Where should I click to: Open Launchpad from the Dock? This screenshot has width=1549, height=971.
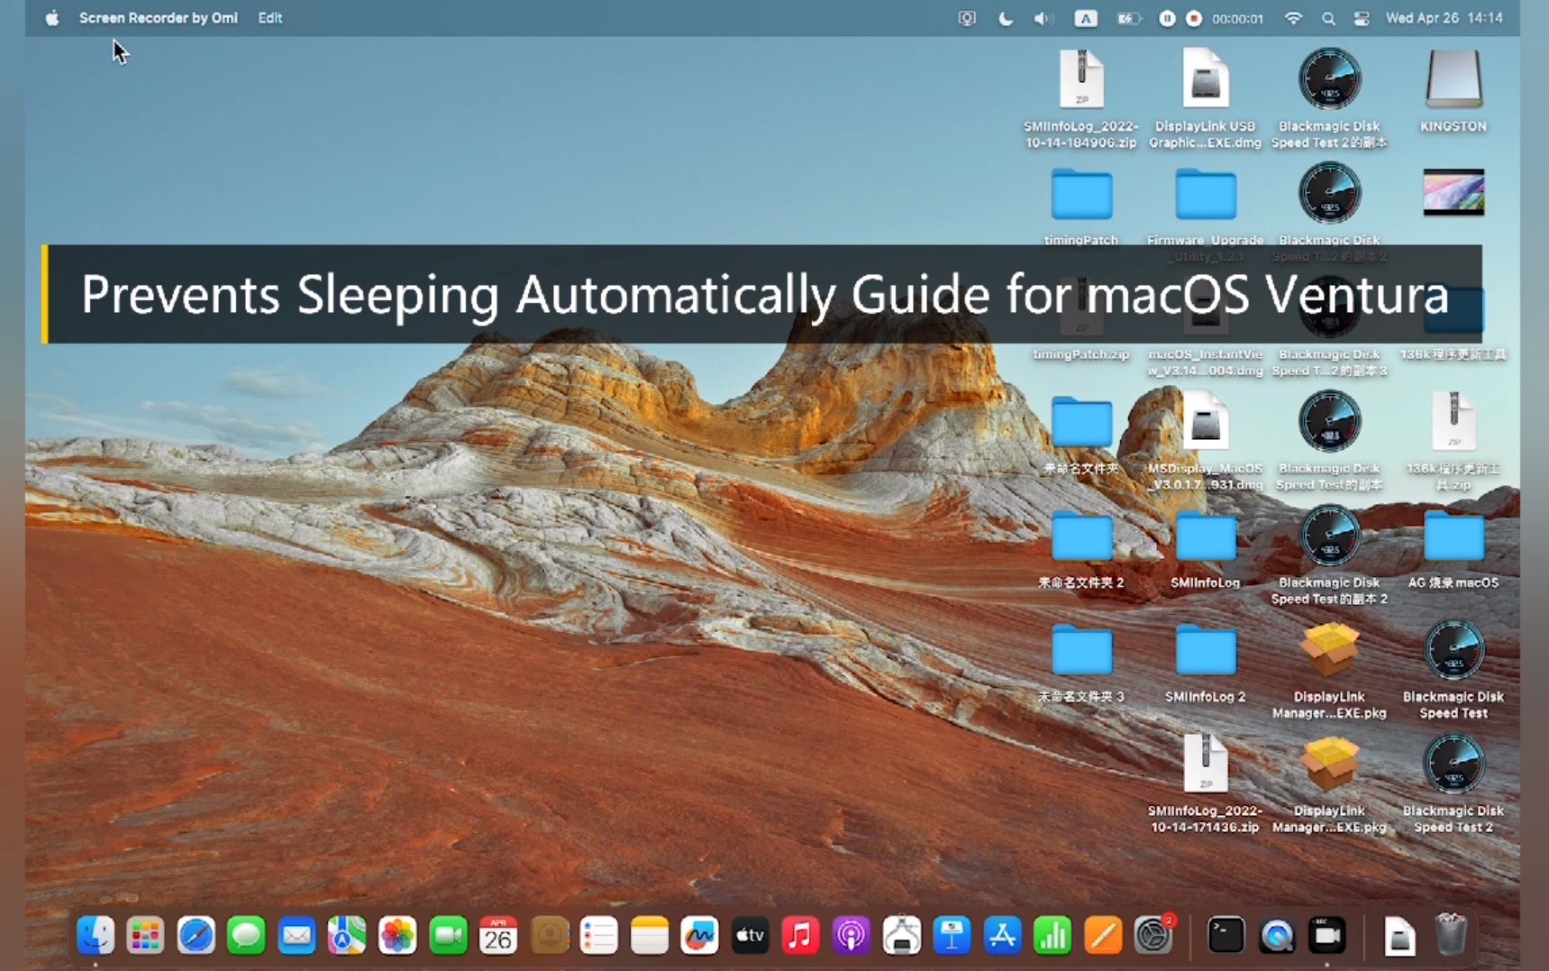click(145, 936)
